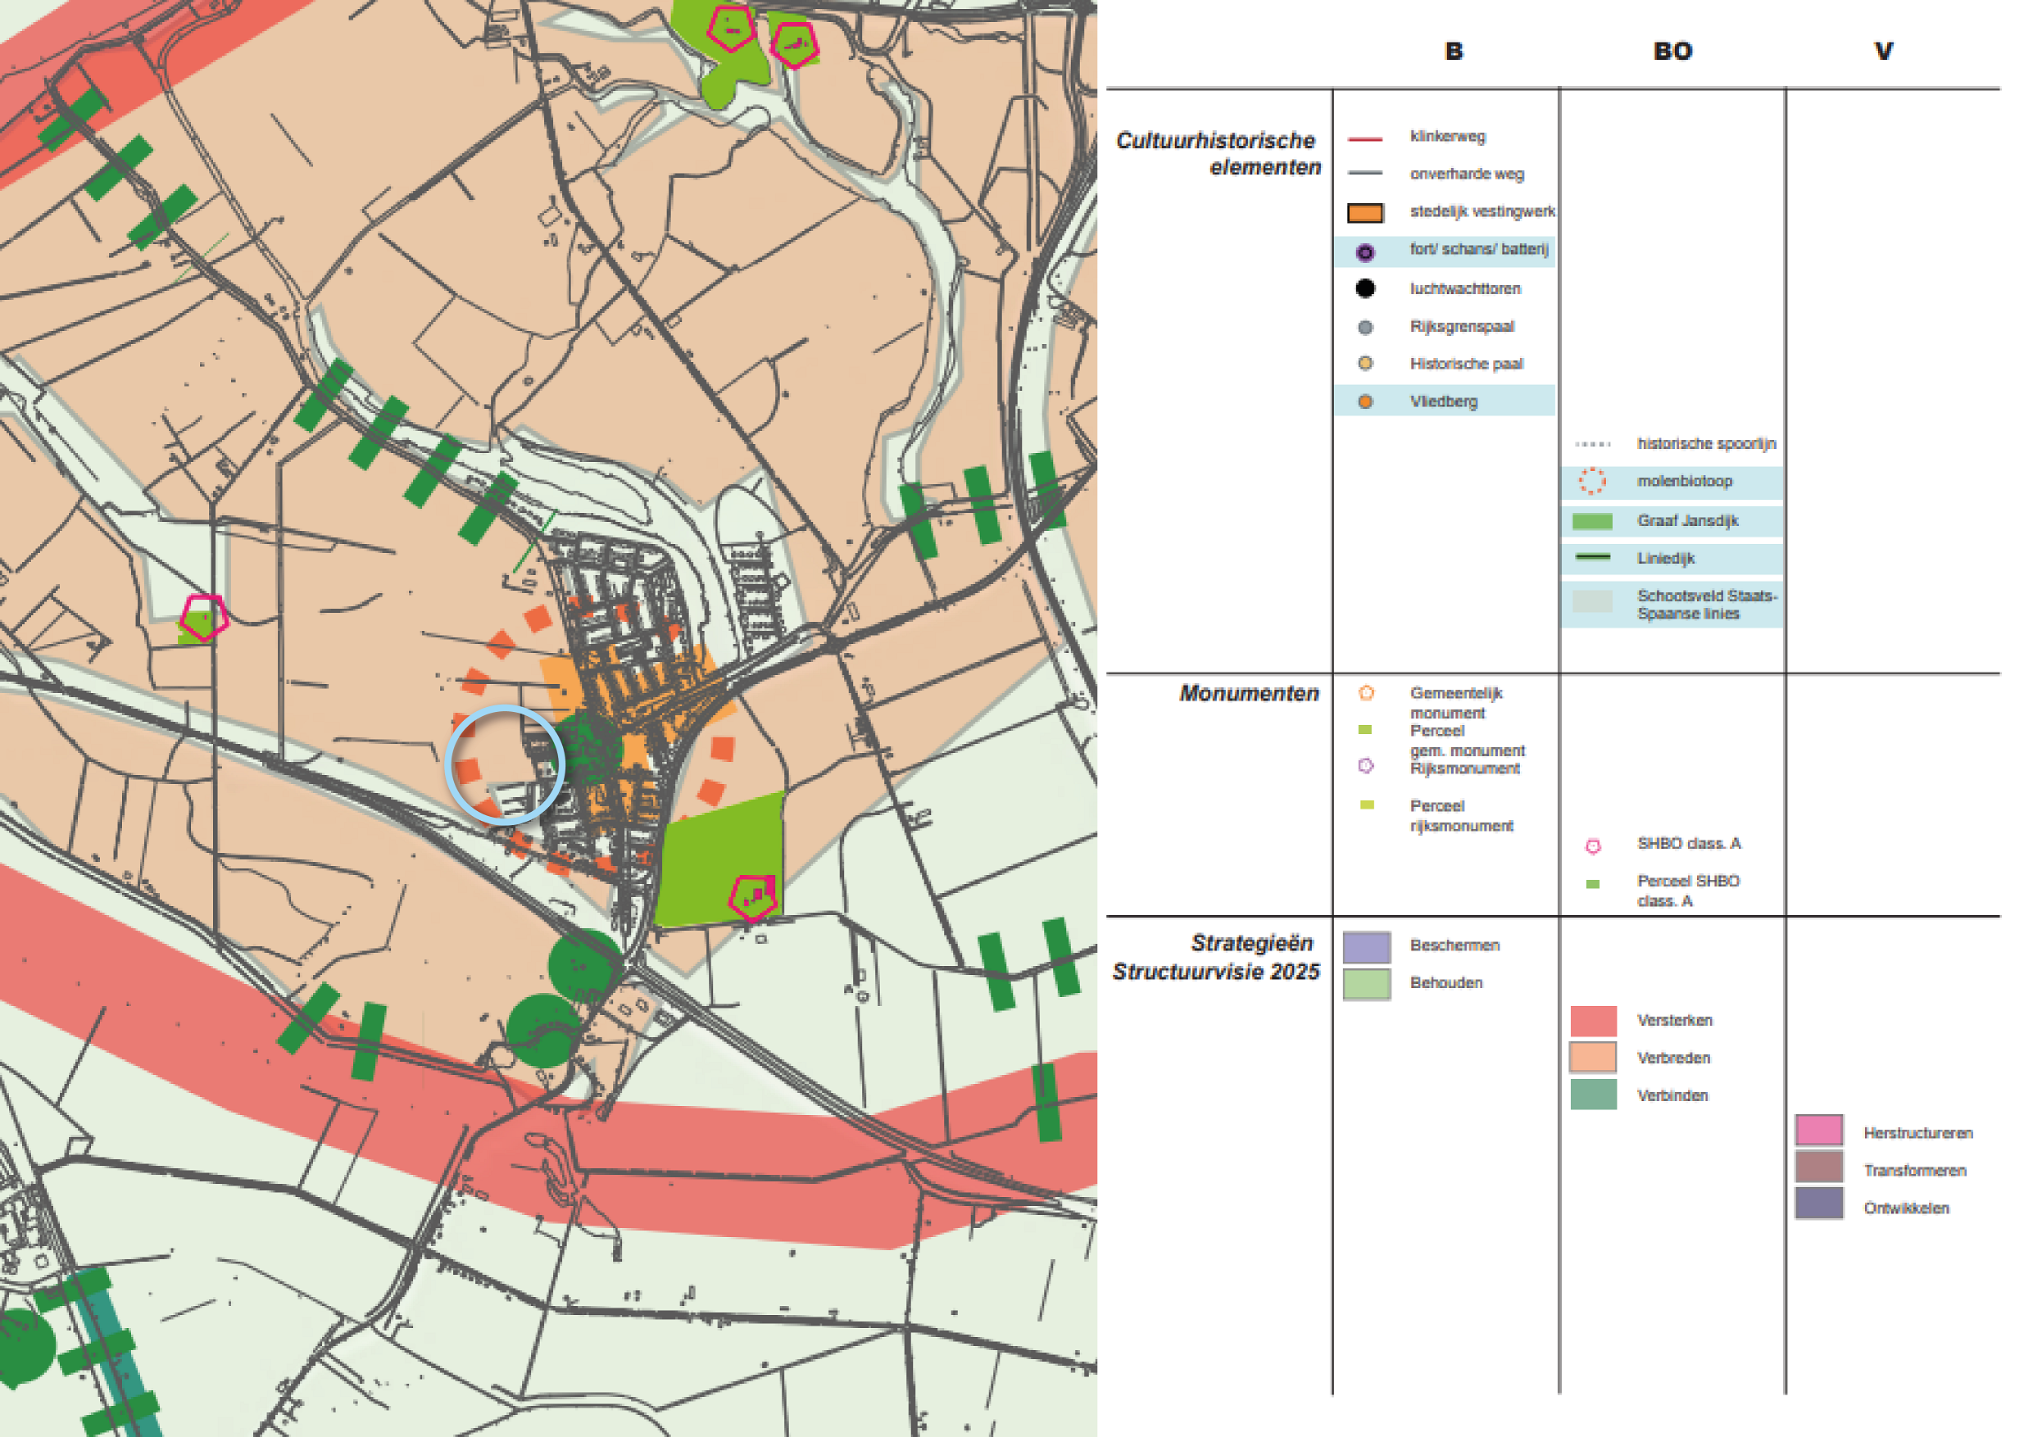Click the Liniedijk dark line symbol
The width and height of the screenshot is (2033, 1437).
point(1593,558)
